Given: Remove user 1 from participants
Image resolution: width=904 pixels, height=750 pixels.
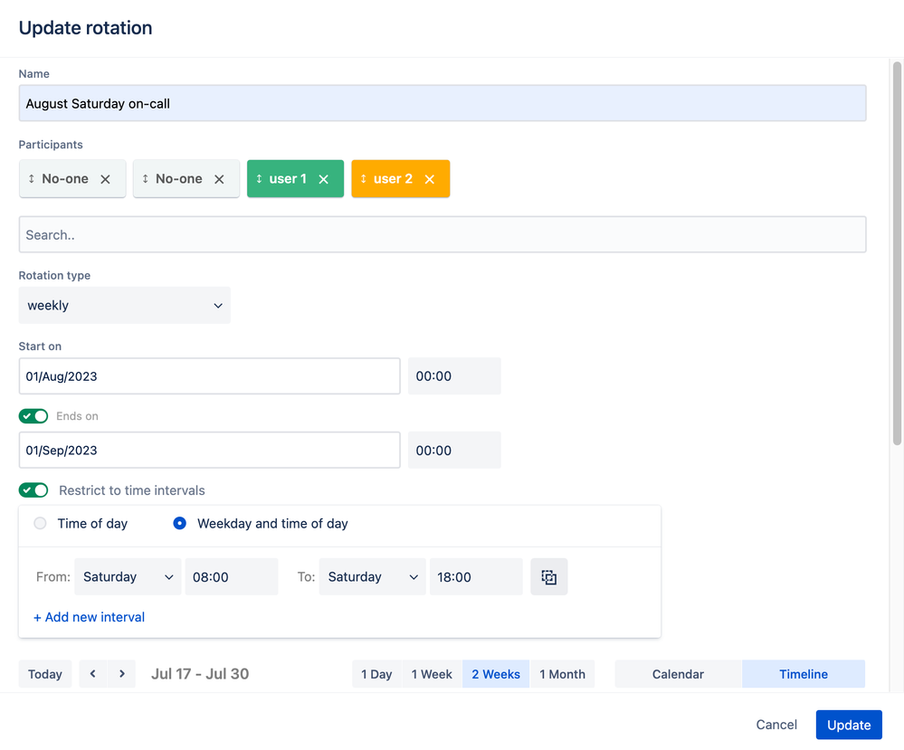Looking at the screenshot, I should [x=323, y=179].
